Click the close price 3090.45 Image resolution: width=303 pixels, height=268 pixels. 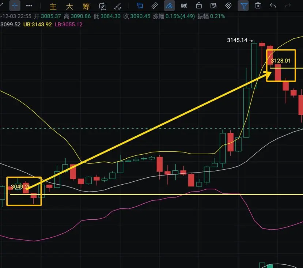point(140,16)
